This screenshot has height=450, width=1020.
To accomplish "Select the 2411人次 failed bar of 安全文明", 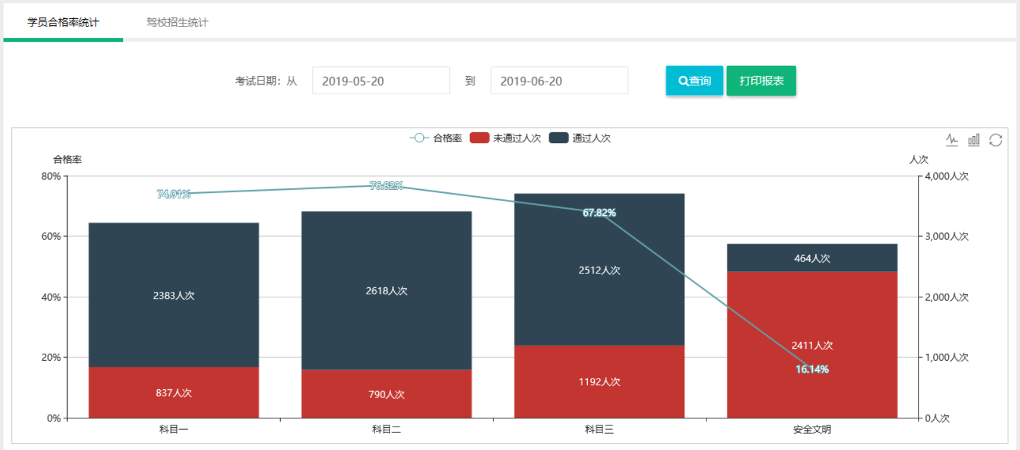I will [812, 345].
